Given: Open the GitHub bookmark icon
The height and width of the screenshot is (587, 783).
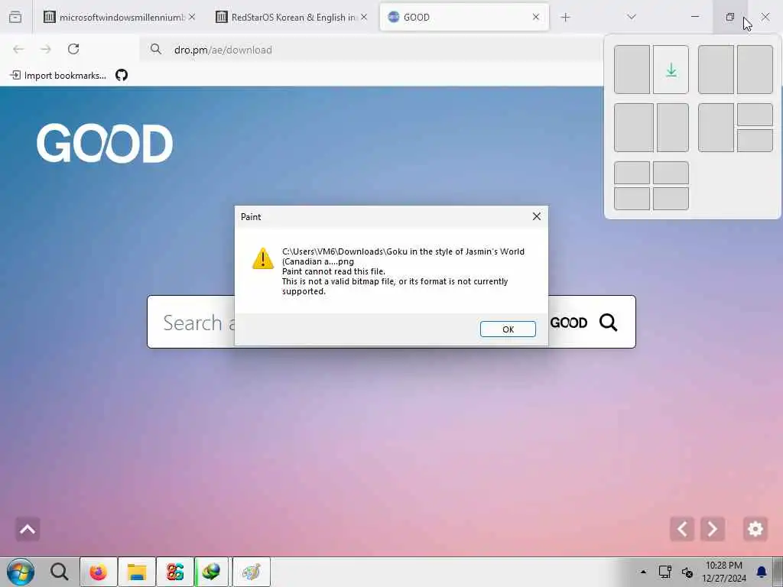Looking at the screenshot, I should 122,76.
